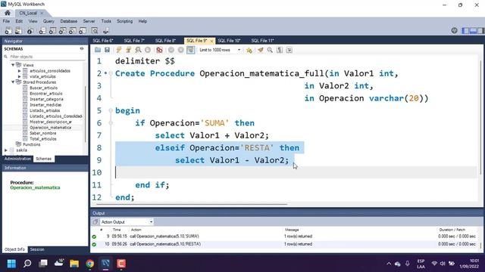Toggle the word wrap icon
The width and height of the screenshot is (485, 272).
(x=289, y=50)
